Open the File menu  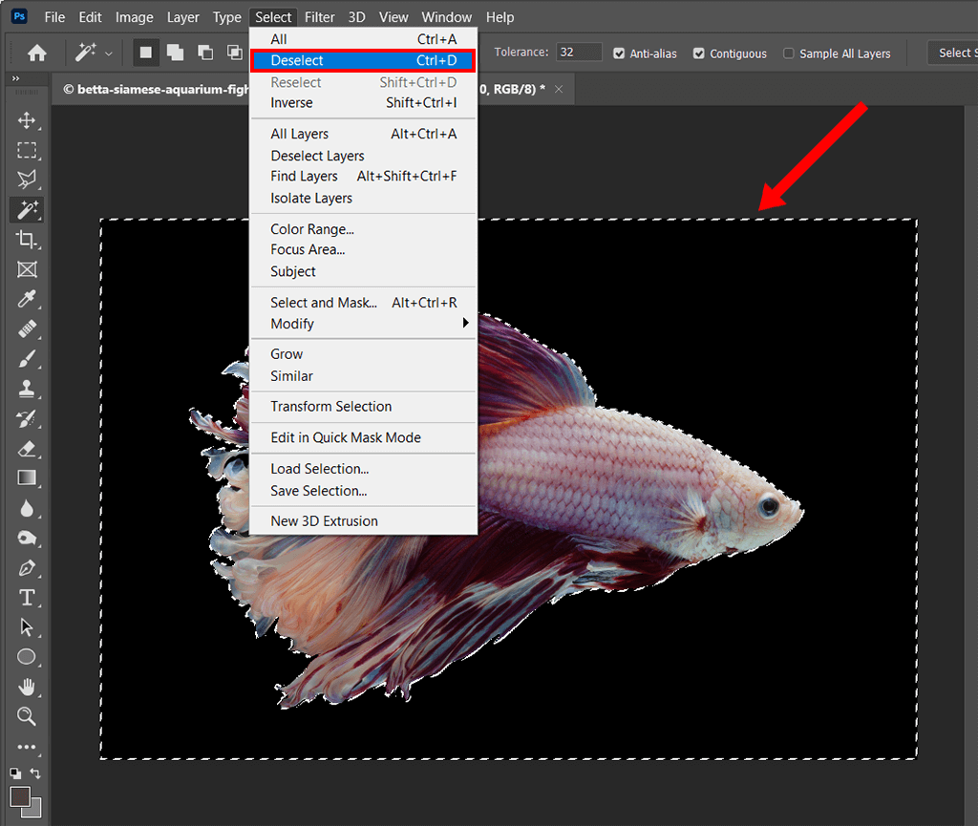click(x=54, y=17)
